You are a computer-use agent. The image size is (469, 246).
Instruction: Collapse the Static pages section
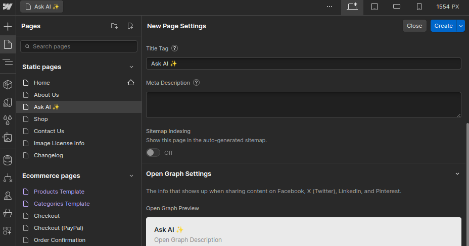131,67
